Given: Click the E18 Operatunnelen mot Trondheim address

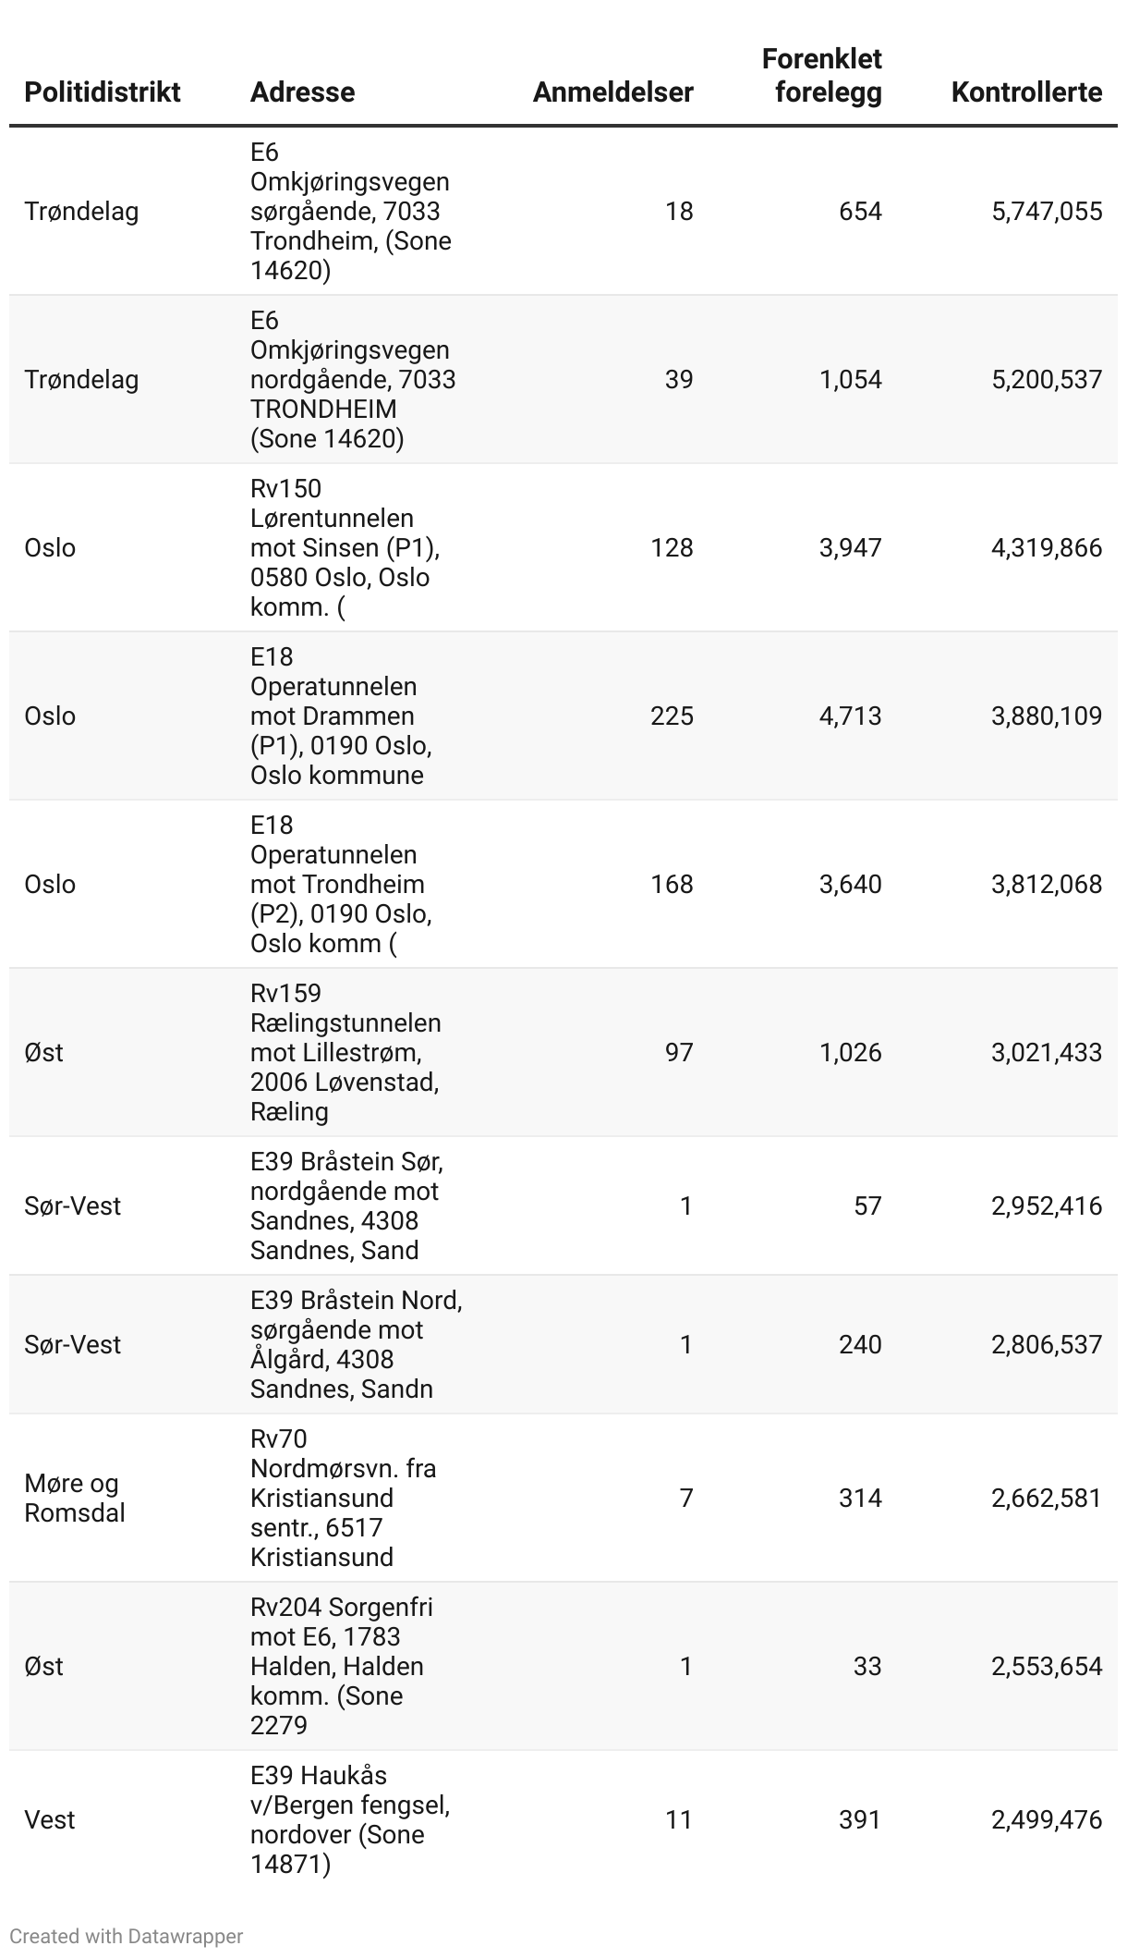Looking at the screenshot, I should [341, 885].
